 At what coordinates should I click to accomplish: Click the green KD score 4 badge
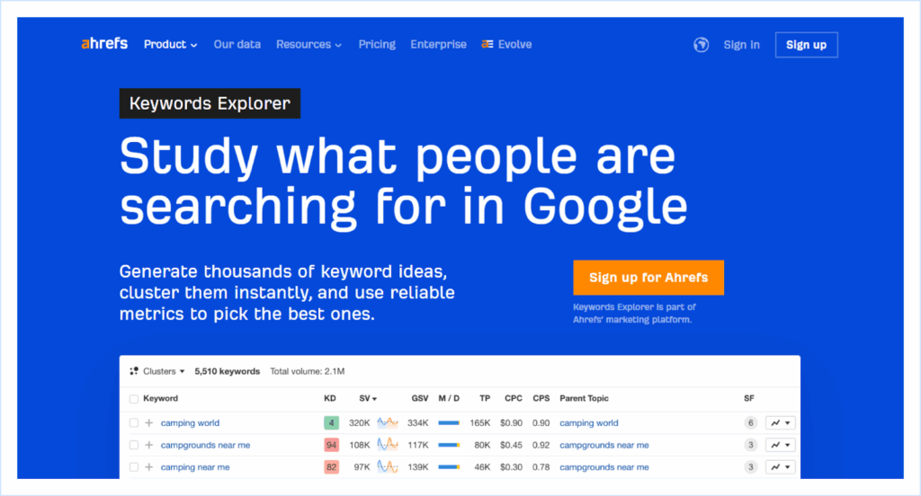[331, 423]
